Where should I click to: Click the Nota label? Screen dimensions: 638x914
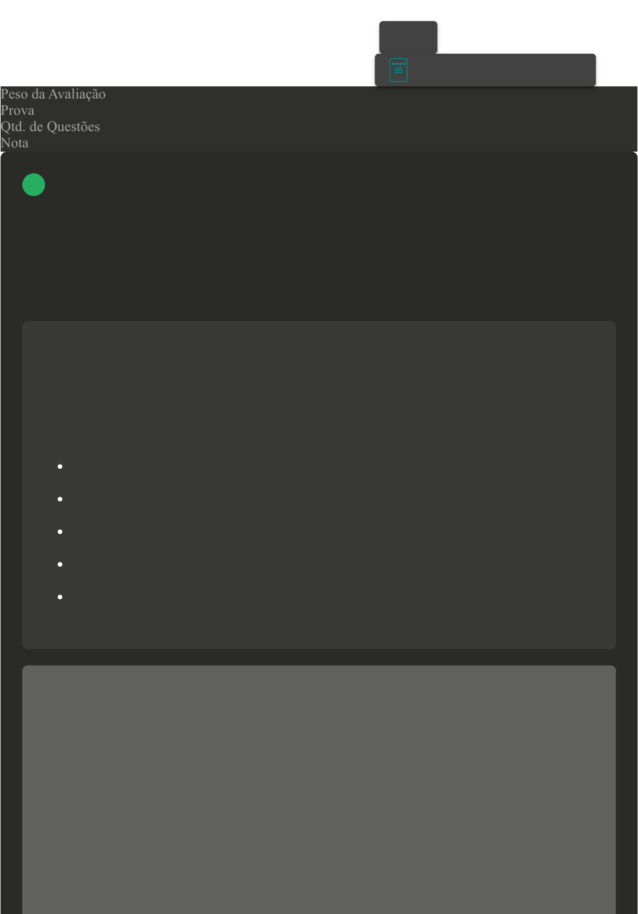pyautogui.click(x=14, y=143)
